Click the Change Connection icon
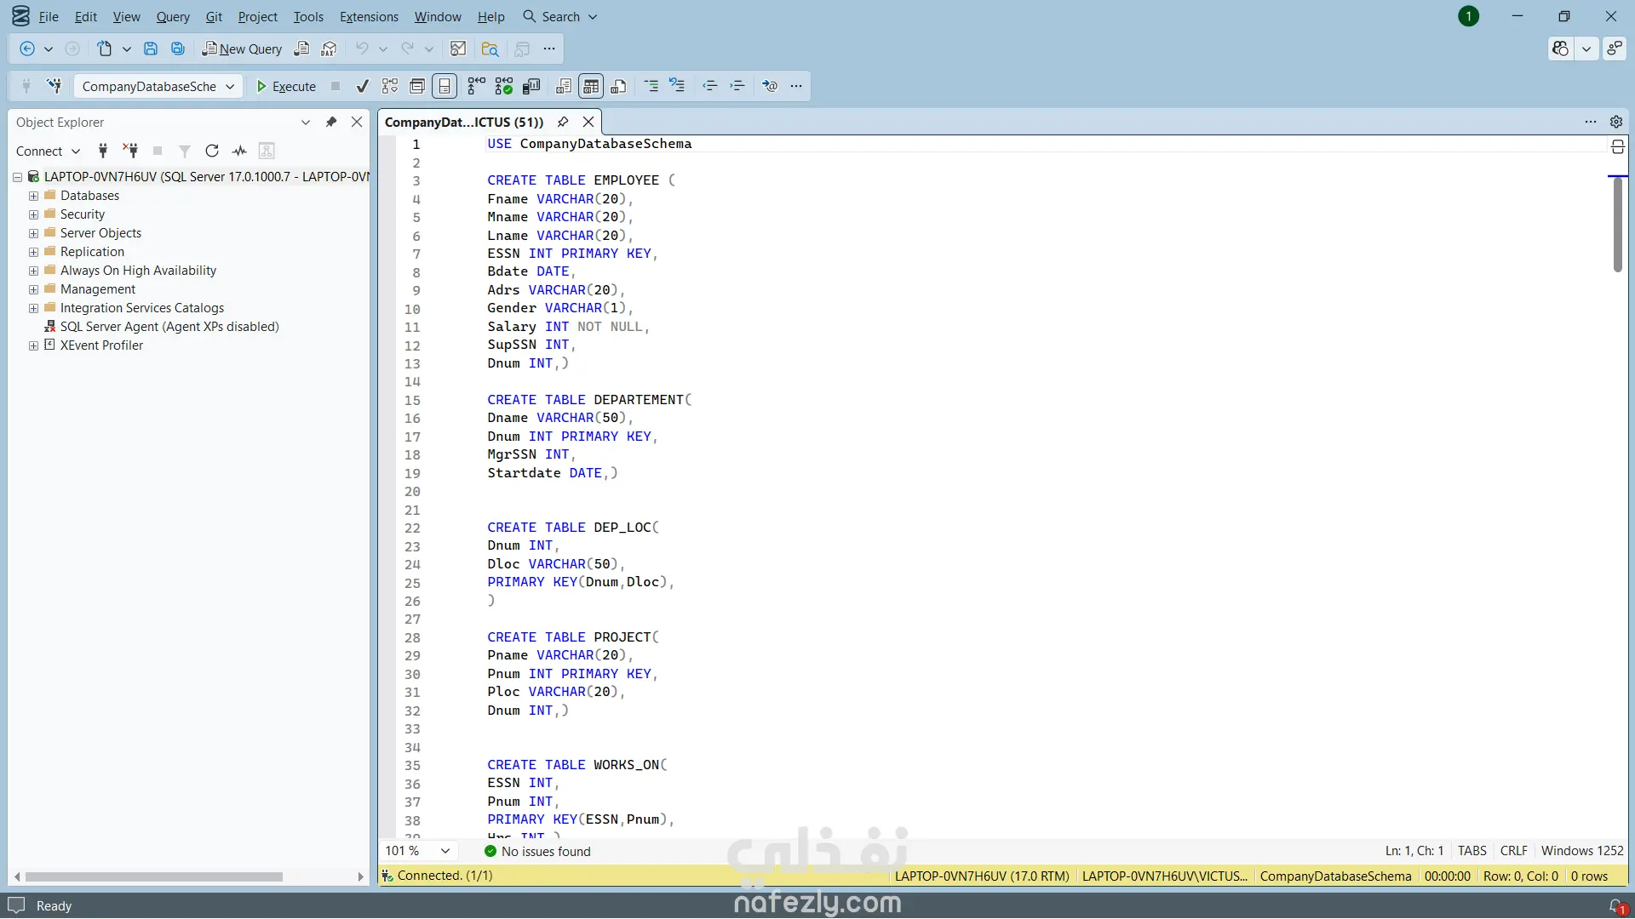 (54, 86)
